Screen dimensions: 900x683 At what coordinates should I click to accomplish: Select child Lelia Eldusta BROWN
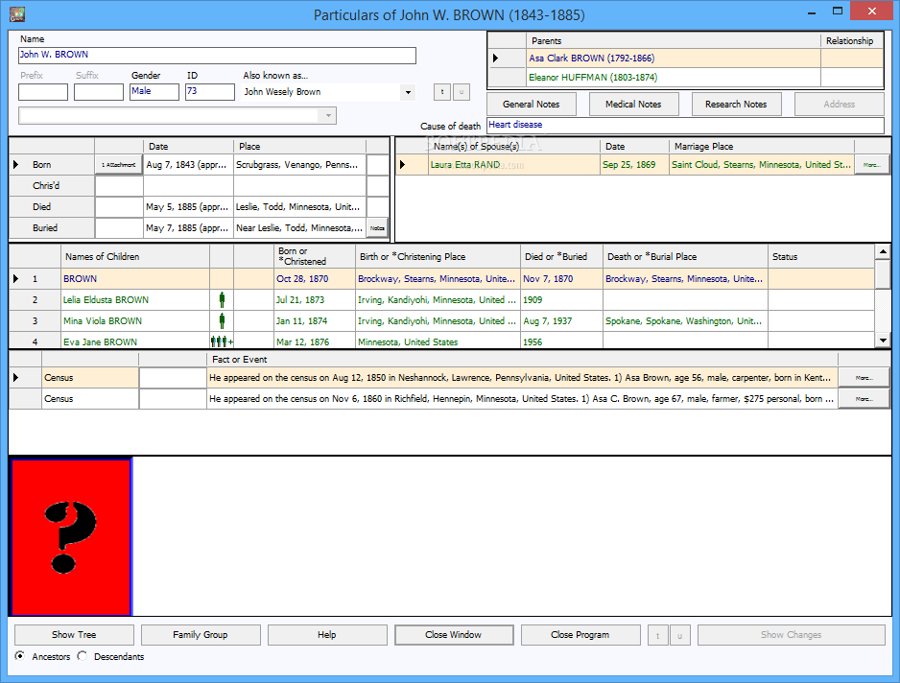coord(135,299)
